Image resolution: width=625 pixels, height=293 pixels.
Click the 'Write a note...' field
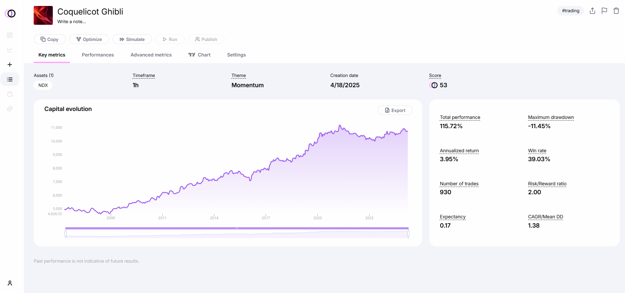point(72,21)
